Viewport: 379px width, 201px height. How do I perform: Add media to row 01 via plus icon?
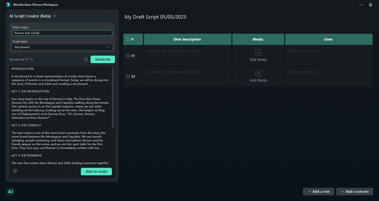(258, 53)
